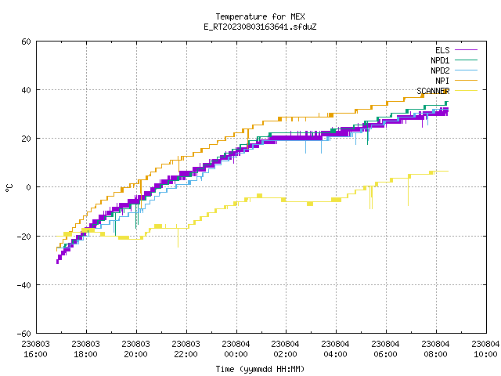Click the °C y-axis unit label
This screenshot has width=501, height=376.
tap(9, 188)
